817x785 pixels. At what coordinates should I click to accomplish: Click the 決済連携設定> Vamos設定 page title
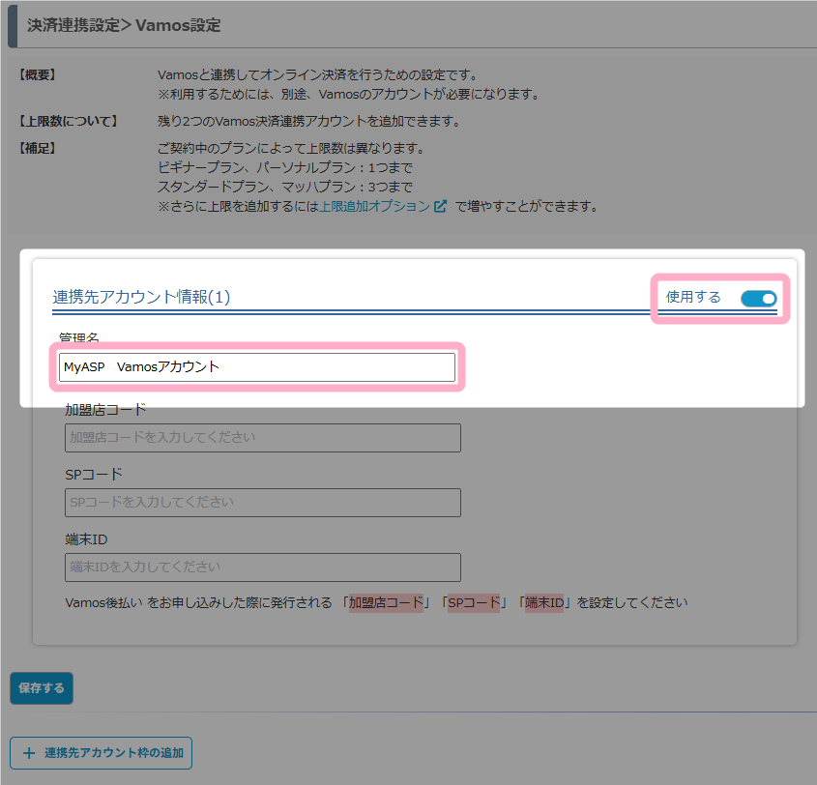(124, 25)
